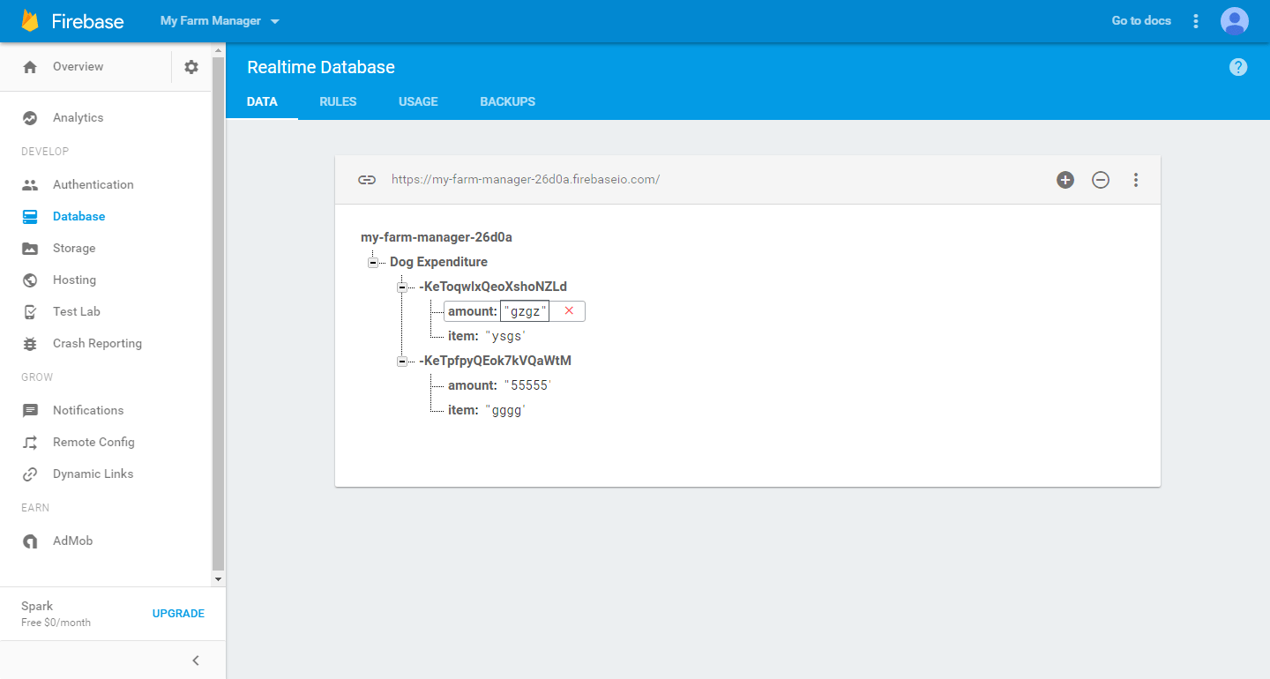This screenshot has height=679, width=1270.
Task: Select the Dog Expenditure node label
Action: [x=438, y=262]
